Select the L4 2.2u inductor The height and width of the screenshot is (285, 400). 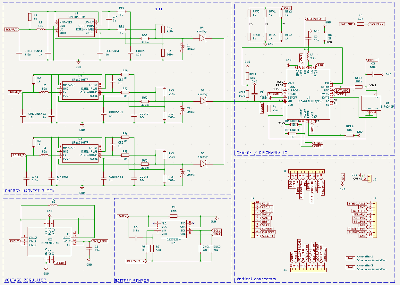[x=308, y=57]
